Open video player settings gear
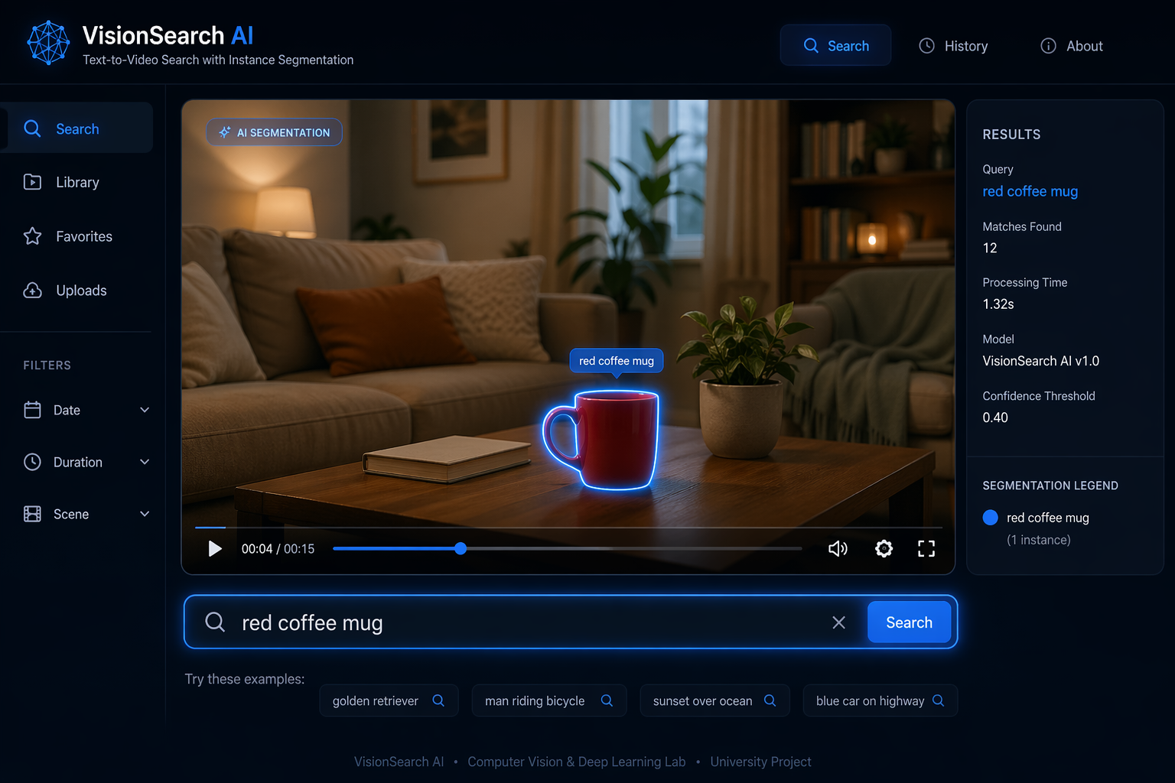This screenshot has width=1175, height=783. tap(884, 548)
